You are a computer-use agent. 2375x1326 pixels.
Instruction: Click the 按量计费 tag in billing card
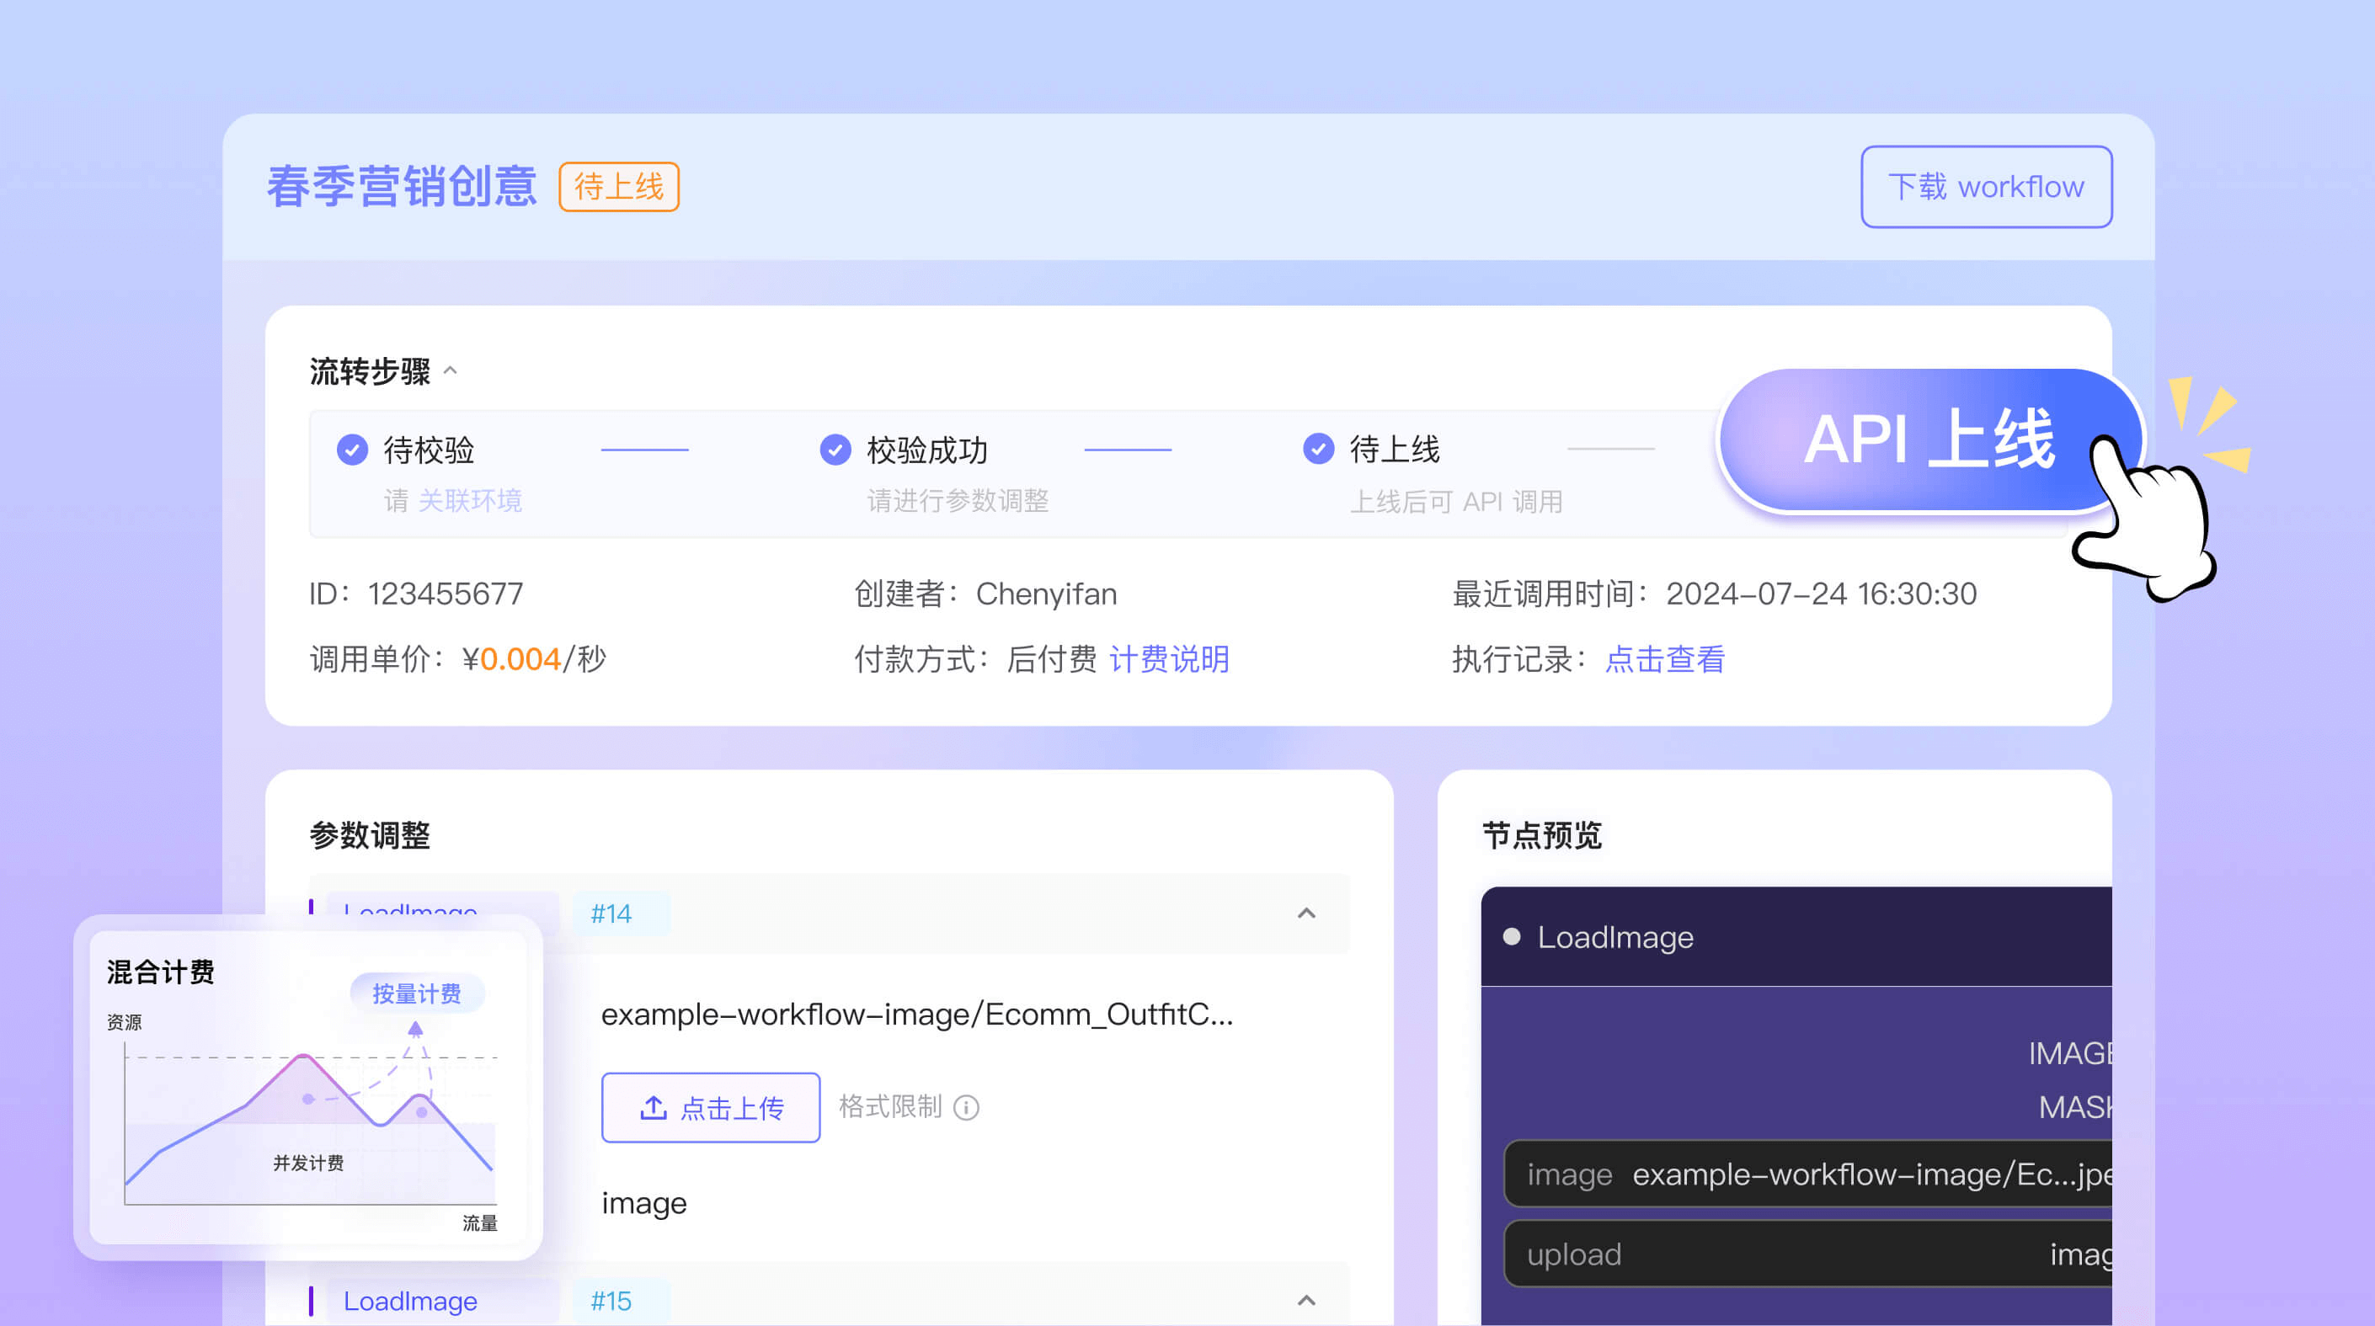tap(417, 993)
